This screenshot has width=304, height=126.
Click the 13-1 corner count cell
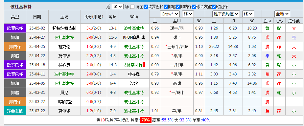(x=113, y=28)
